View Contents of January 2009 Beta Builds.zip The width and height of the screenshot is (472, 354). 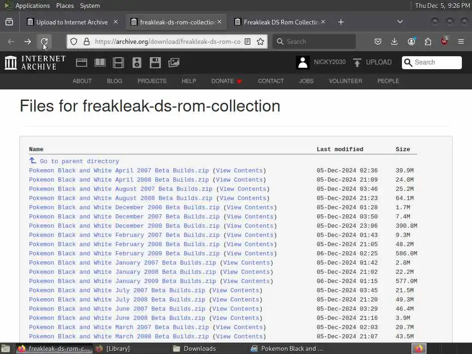[x=247, y=281]
